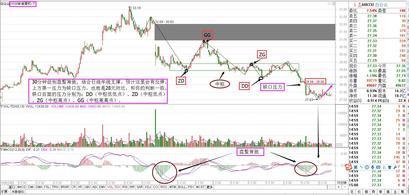Viewport: 409px width, 195px height.
Task: Select the ASI indicator tab
Action: [x=95, y=187]
